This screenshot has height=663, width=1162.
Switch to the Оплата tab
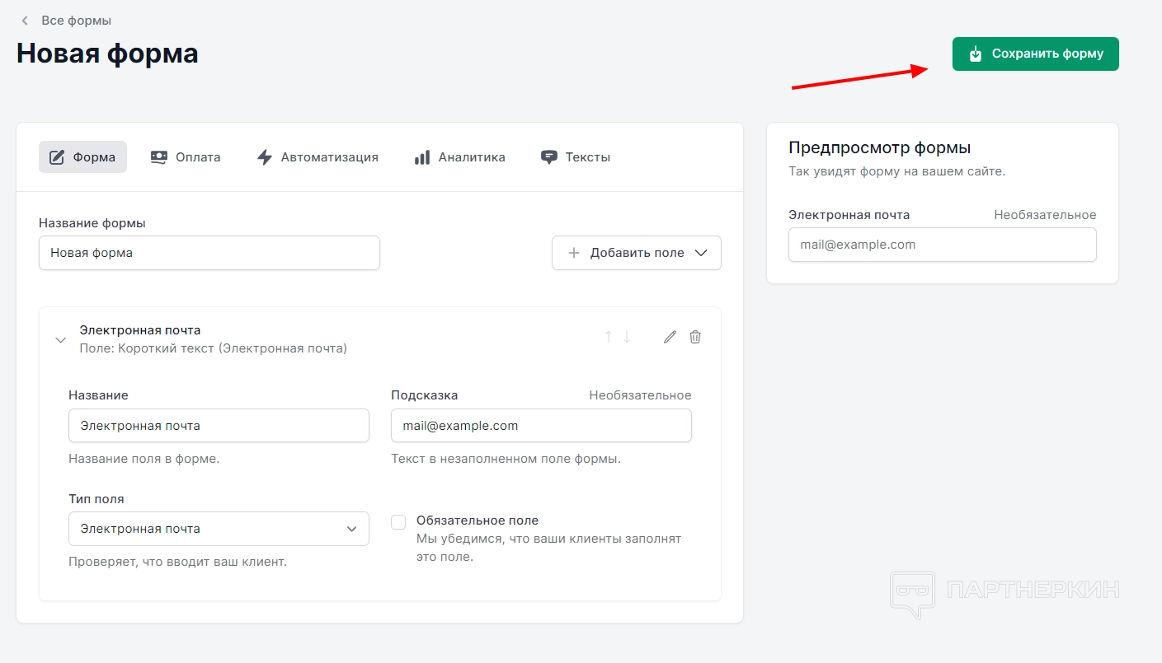click(186, 156)
